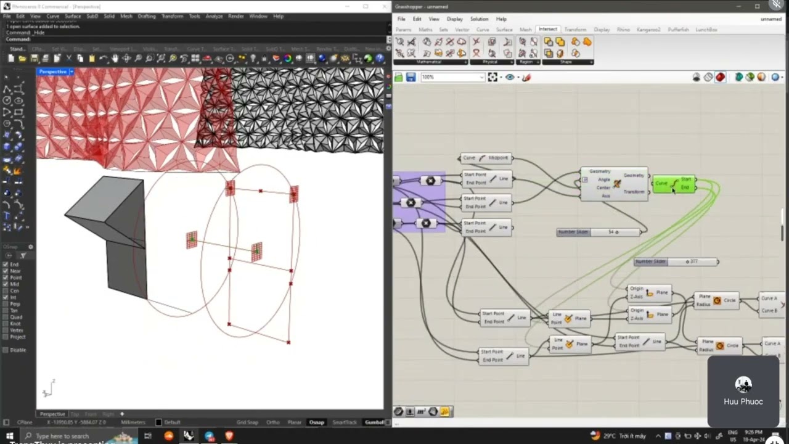Open the preview settings dropdown arrow in Grasshopper
This screenshot has width=789, height=444.
pyautogui.click(x=782, y=77)
